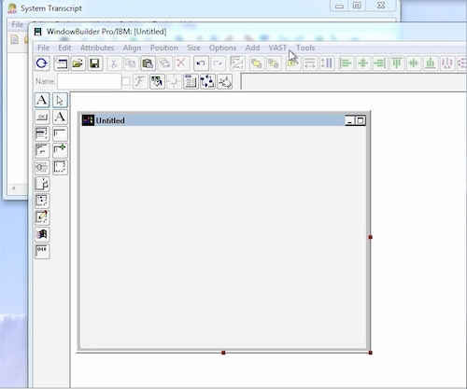Viewport: 467px width, 389px height.
Task: Open the Options menu
Action: 222,48
